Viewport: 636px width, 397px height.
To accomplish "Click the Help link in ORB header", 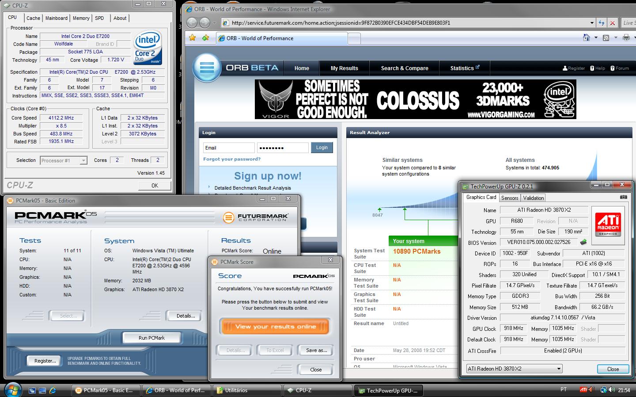I will coord(598,68).
